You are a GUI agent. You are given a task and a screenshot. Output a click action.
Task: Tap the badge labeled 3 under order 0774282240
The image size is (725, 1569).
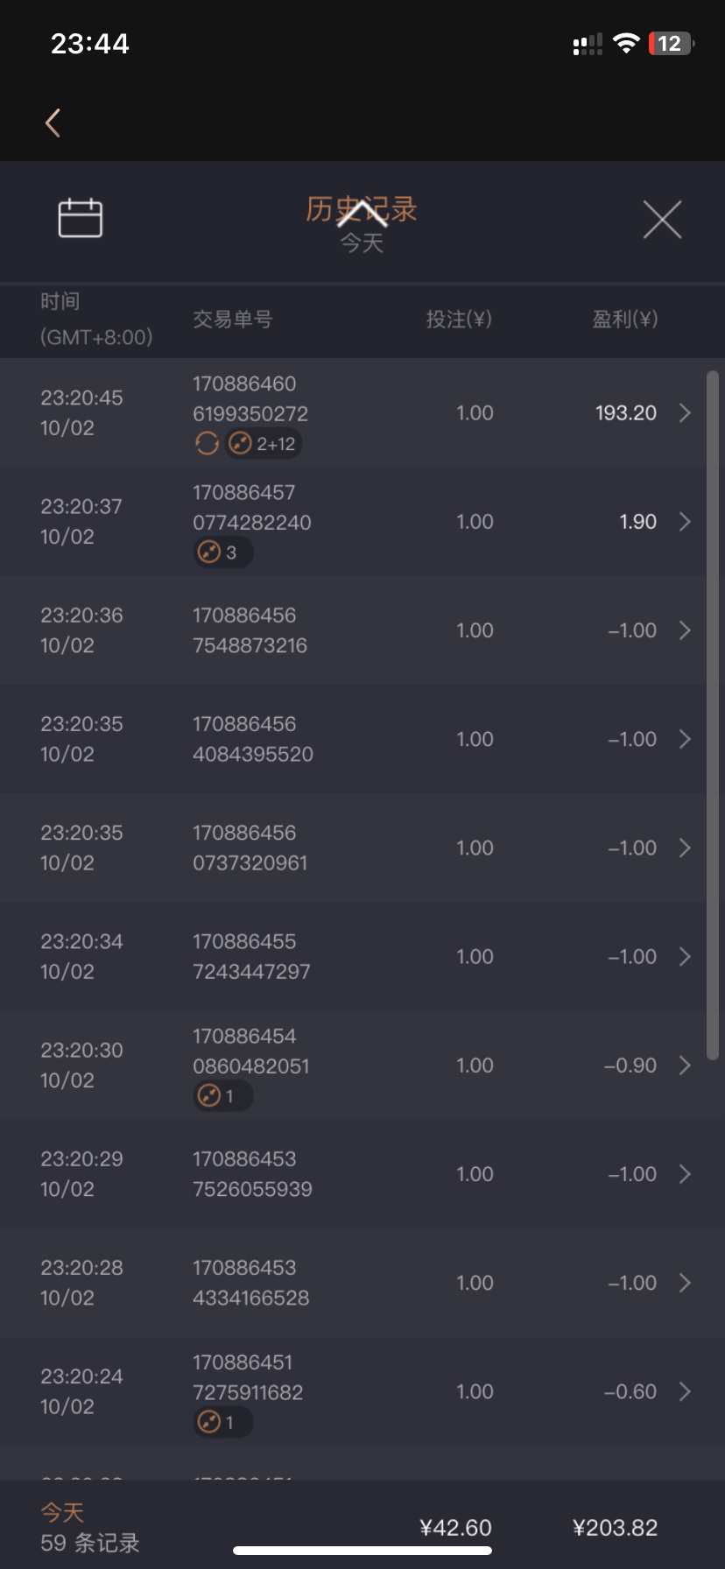click(x=222, y=552)
